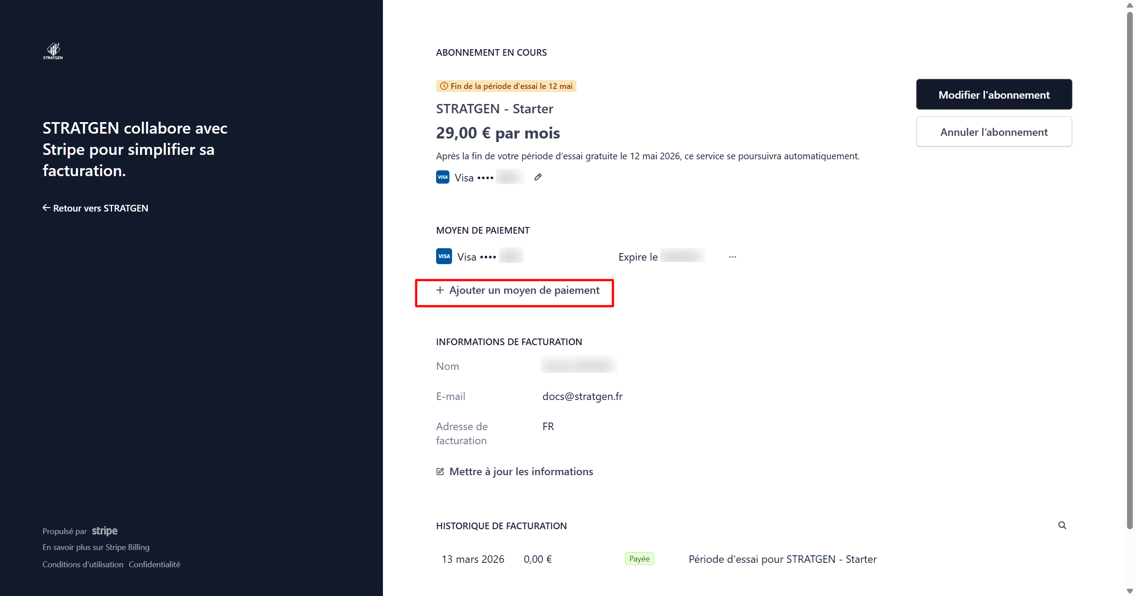The width and height of the screenshot is (1135, 596).
Task: Click Modifier l'abonnement button
Action: point(994,94)
